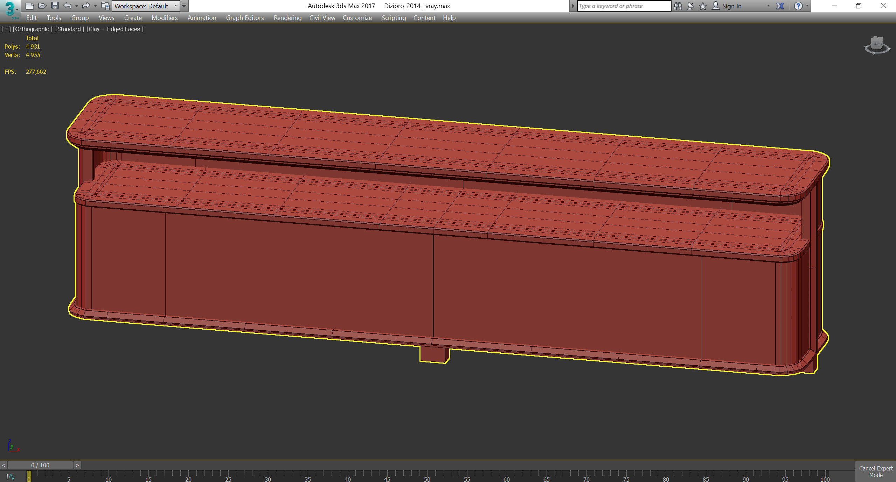This screenshot has height=482, width=896.
Task: Expand the Workspace: Default dropdown
Action: pyautogui.click(x=175, y=6)
